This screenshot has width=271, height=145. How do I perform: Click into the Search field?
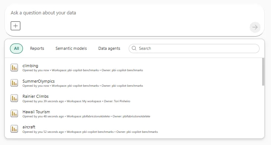[x=194, y=48]
